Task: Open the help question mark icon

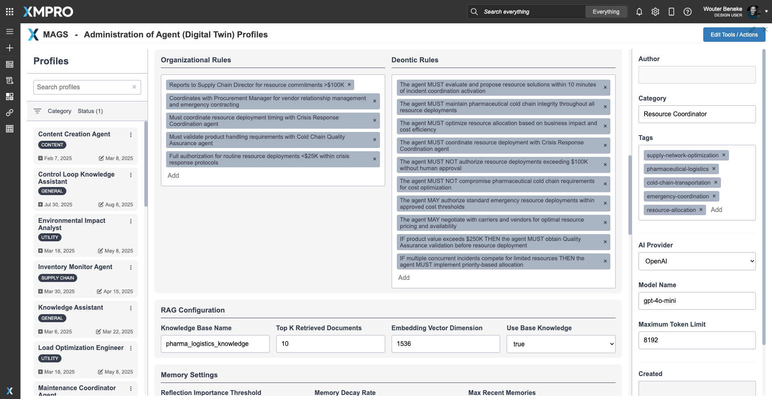Action: pyautogui.click(x=687, y=12)
